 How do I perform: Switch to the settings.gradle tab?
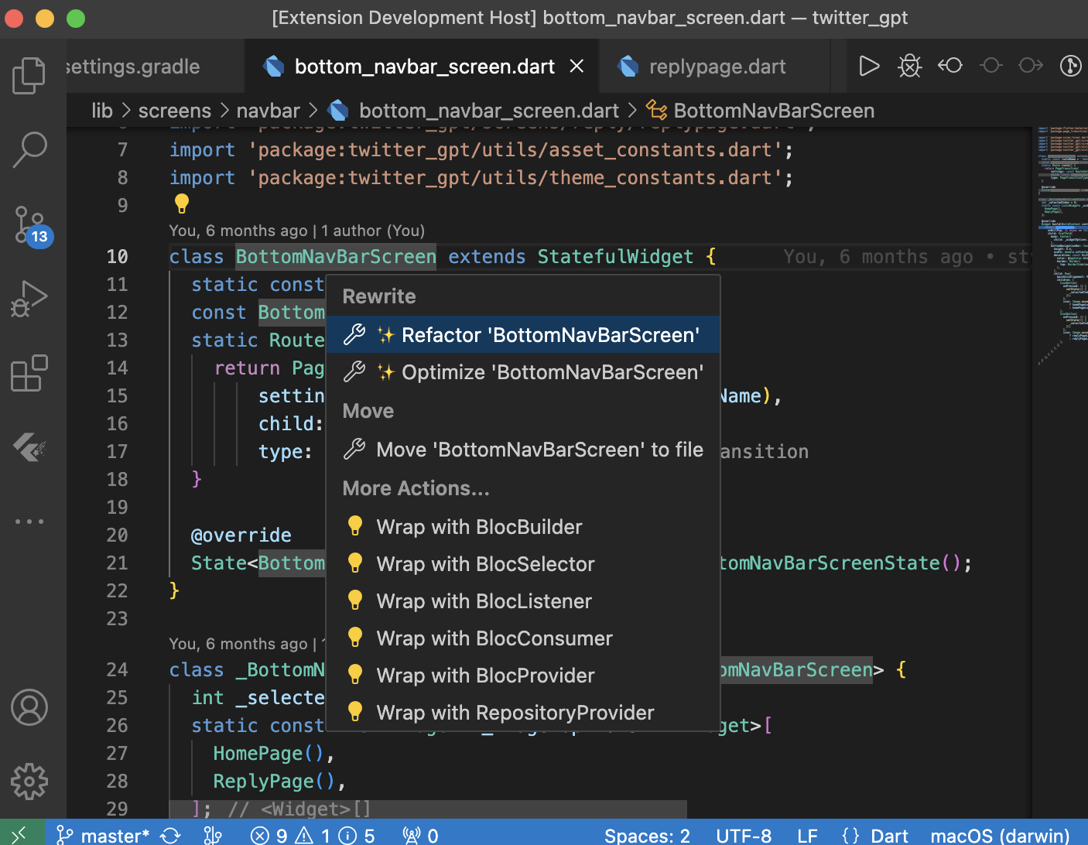coord(132,67)
